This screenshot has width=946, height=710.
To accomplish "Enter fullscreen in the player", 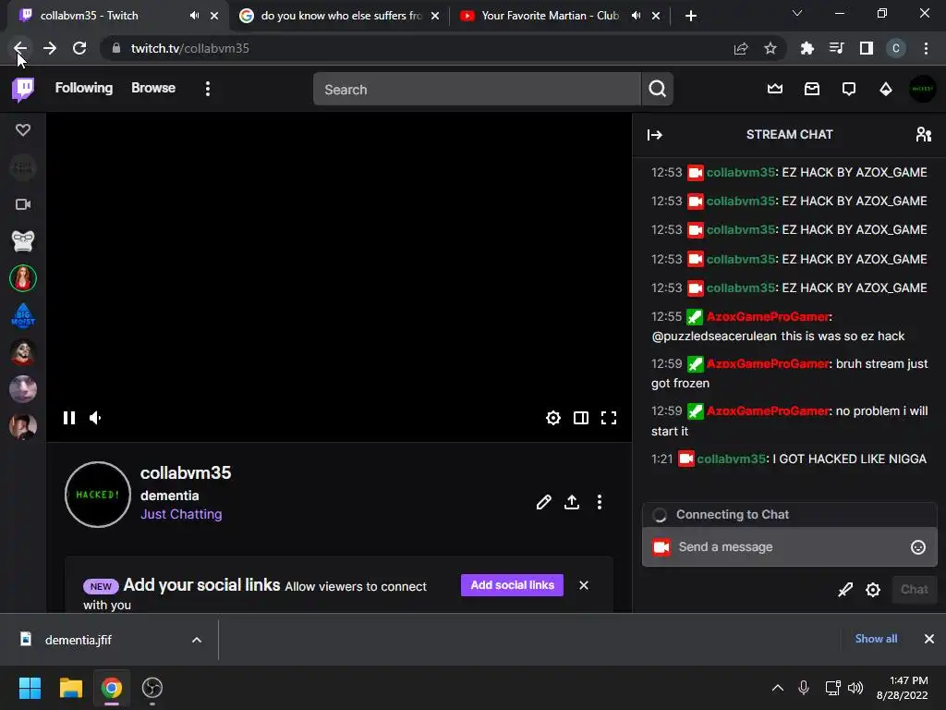I will (609, 418).
